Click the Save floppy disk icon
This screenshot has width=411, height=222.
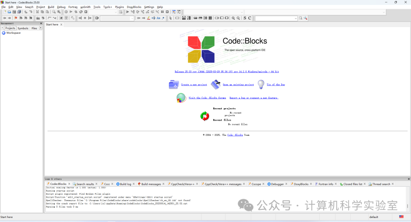coord(14,12)
